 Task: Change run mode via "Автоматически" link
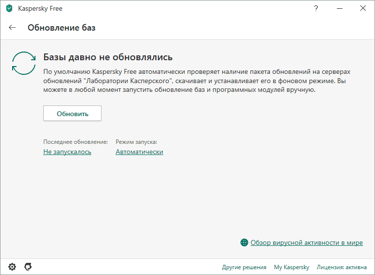pyautogui.click(x=139, y=152)
